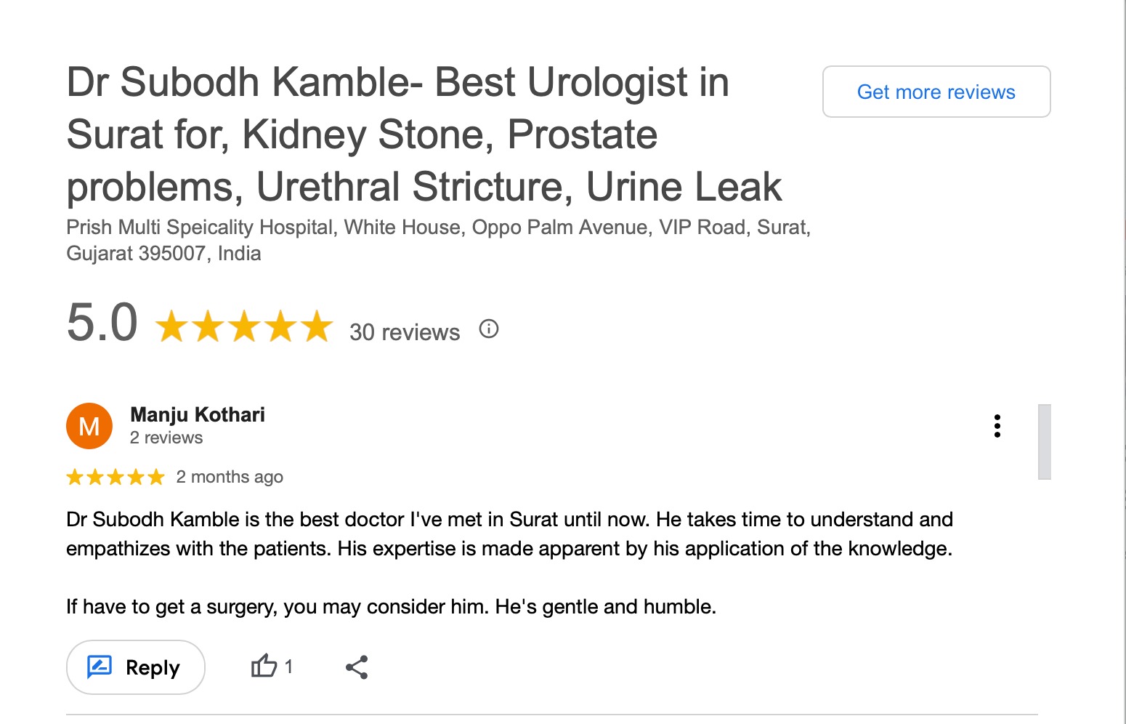
Task: Open the three-dot menu for Manju's review
Action: (x=997, y=426)
